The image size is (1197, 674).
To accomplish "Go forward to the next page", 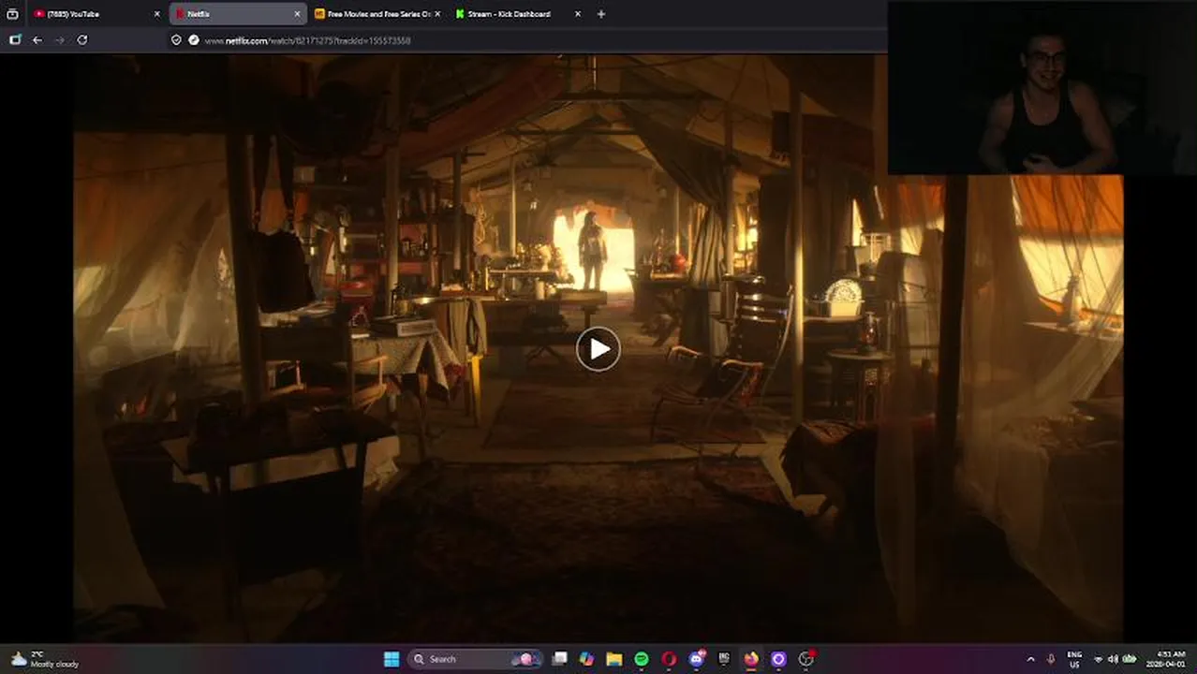I will (60, 40).
